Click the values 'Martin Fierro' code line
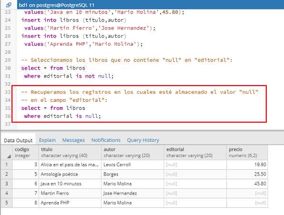Viewport: 284px width, 215px height. click(x=90, y=28)
